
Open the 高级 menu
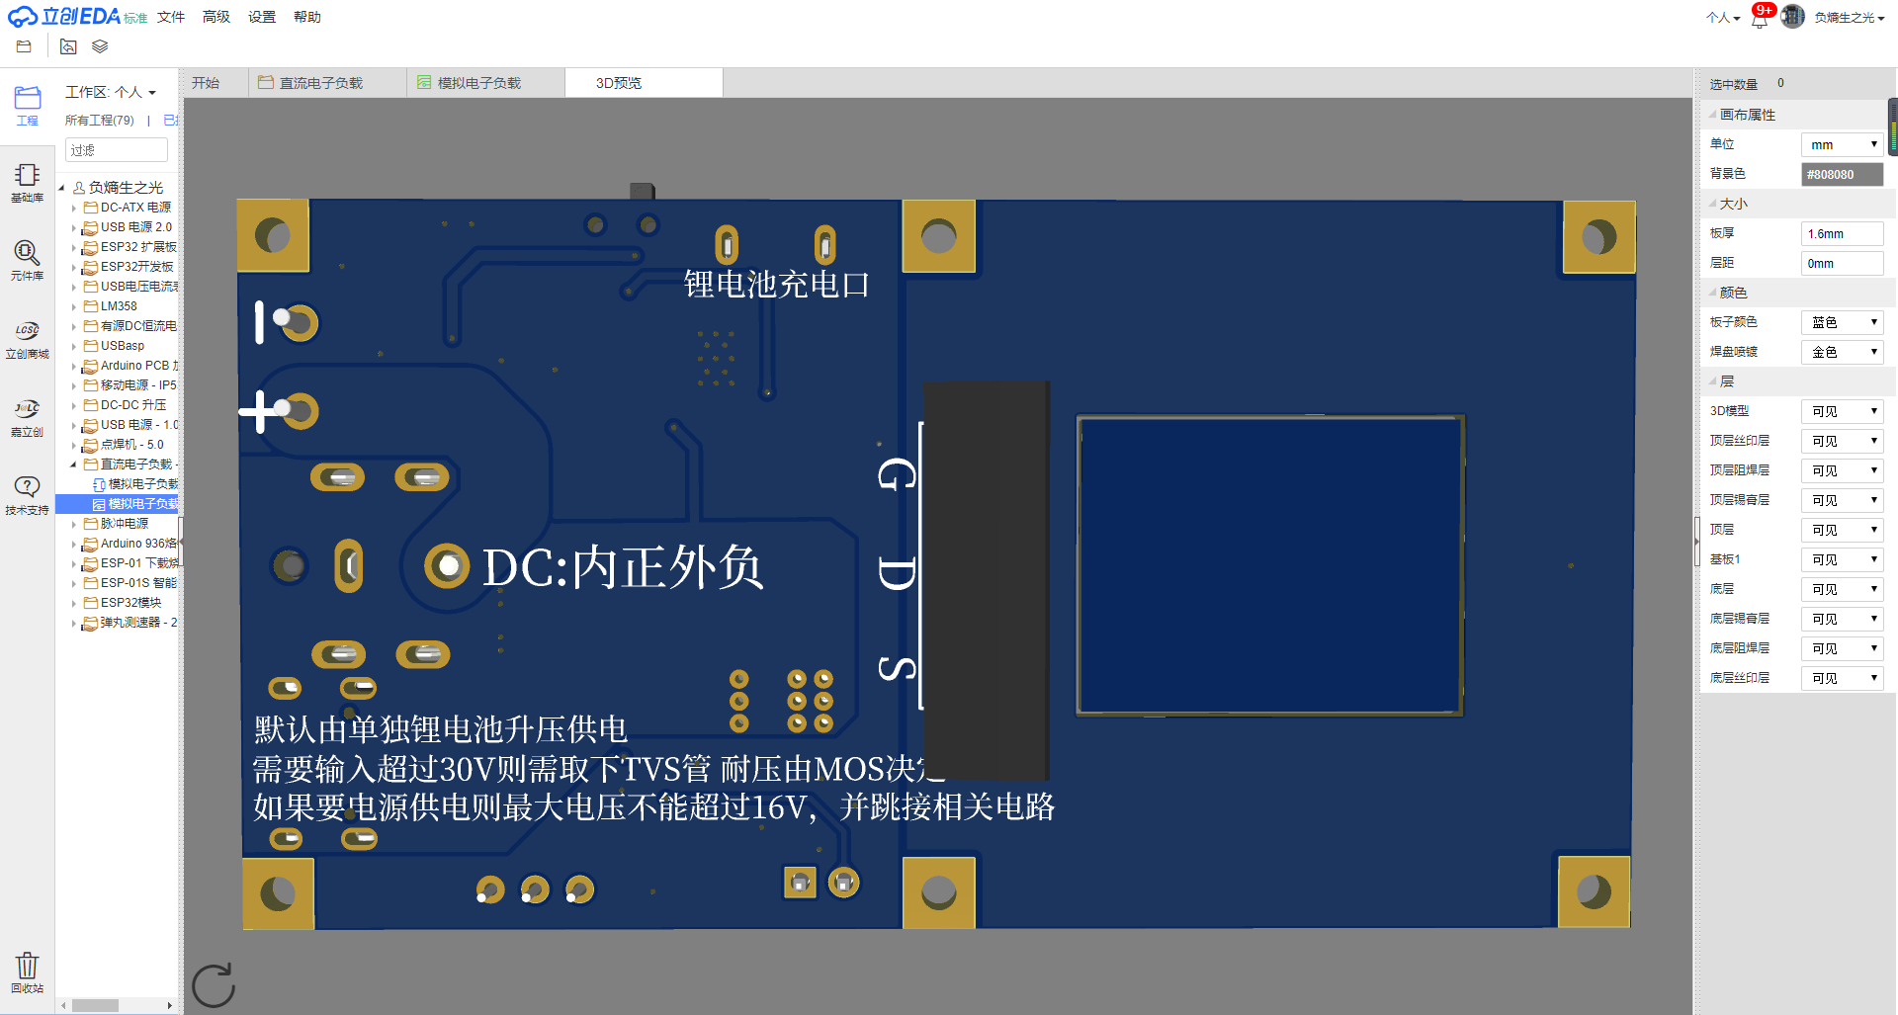[x=216, y=17]
